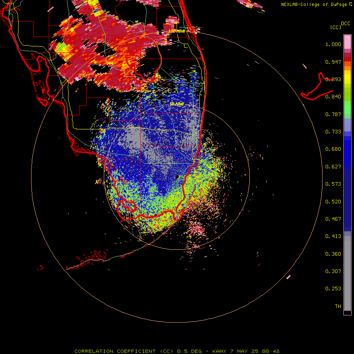Image resolution: width=354 pixels, height=354 pixels.
Task: Select the 0.733 scale value
Action: 333,132
